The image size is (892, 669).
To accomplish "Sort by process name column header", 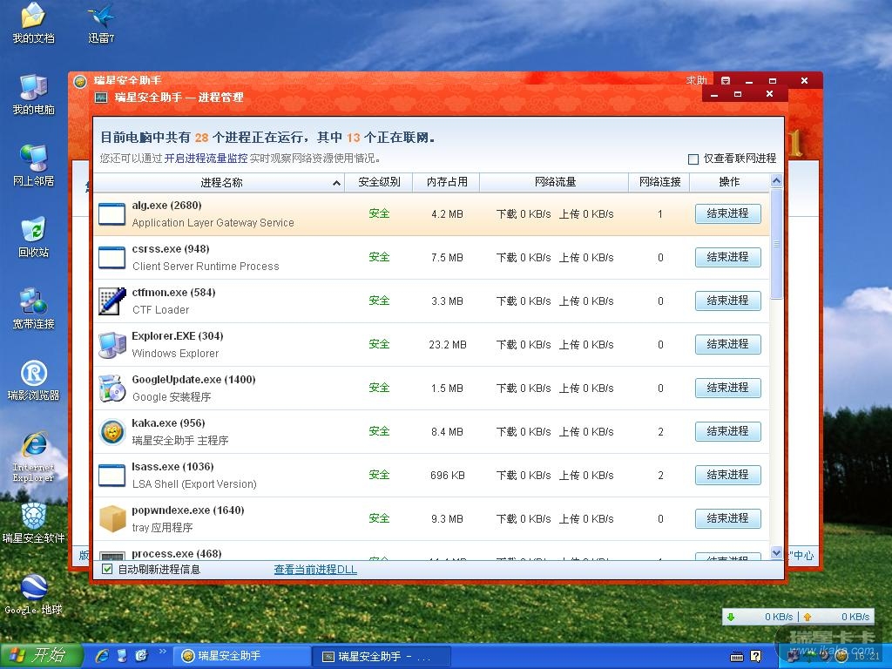I will (221, 182).
